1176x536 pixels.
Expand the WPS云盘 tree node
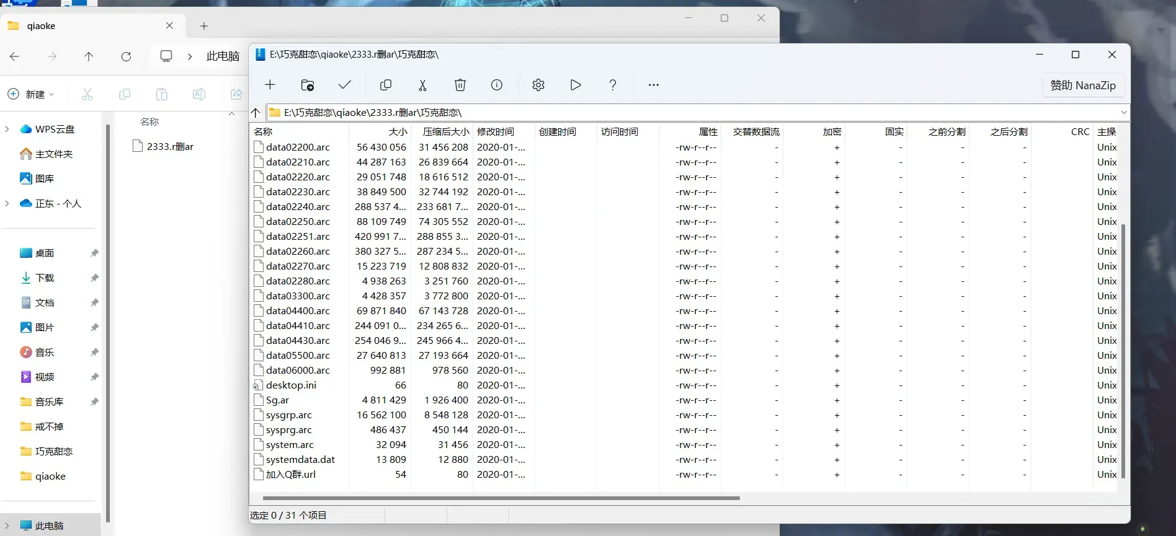7,129
